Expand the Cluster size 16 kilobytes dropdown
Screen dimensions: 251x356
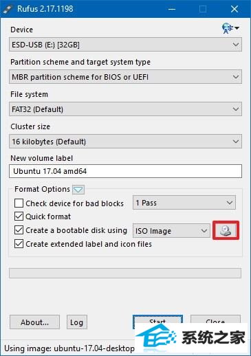point(125,142)
